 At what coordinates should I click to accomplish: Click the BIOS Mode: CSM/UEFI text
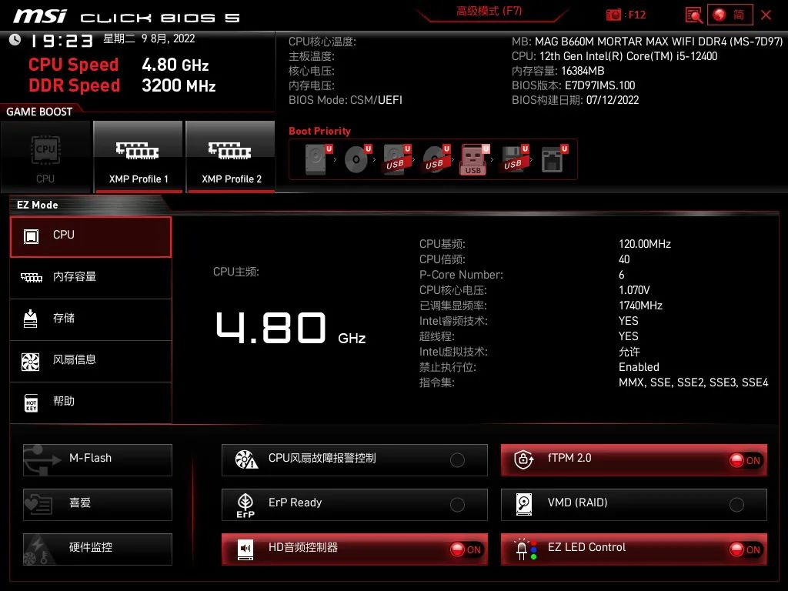[x=346, y=100]
